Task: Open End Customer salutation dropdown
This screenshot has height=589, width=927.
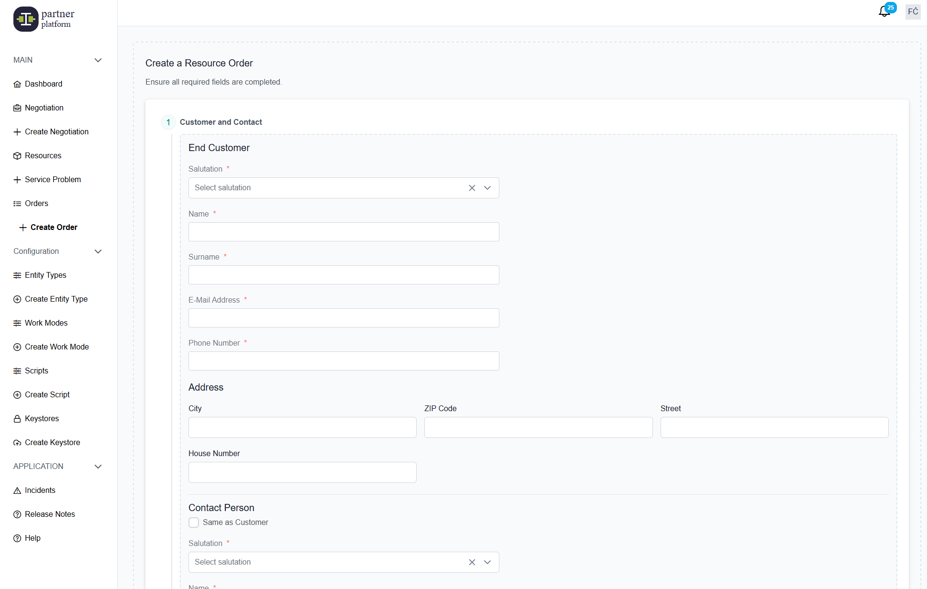Action: pyautogui.click(x=487, y=188)
